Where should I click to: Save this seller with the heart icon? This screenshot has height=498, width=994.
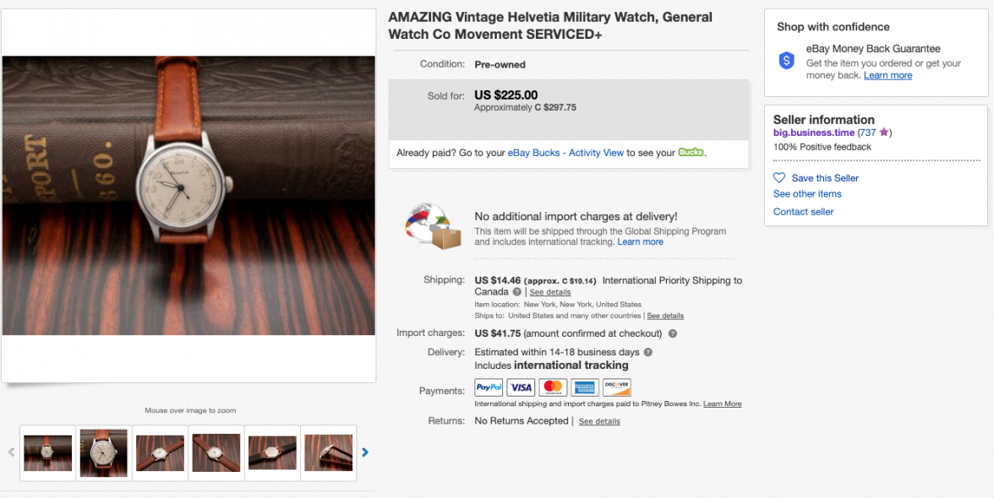779,178
